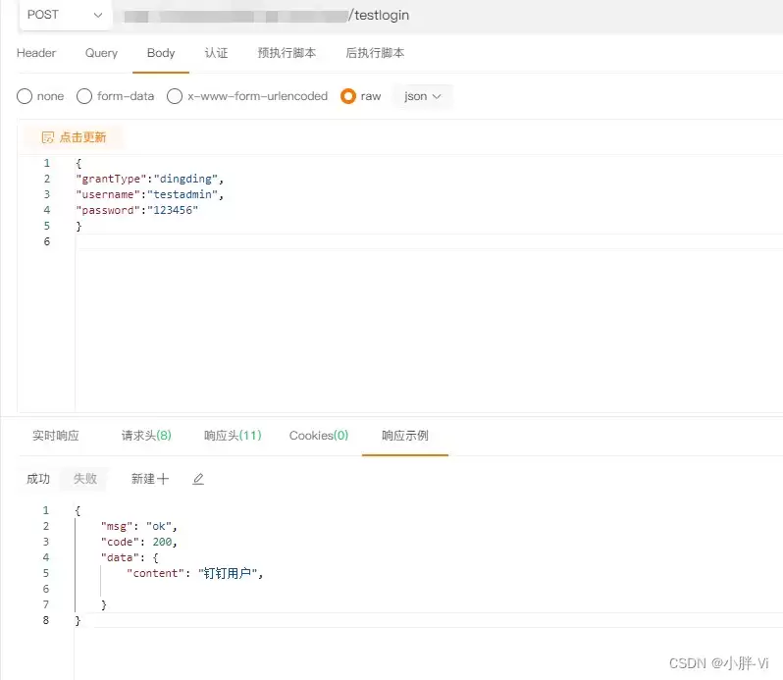Expand the json format dropdown
The image size is (783, 680).
click(x=423, y=96)
